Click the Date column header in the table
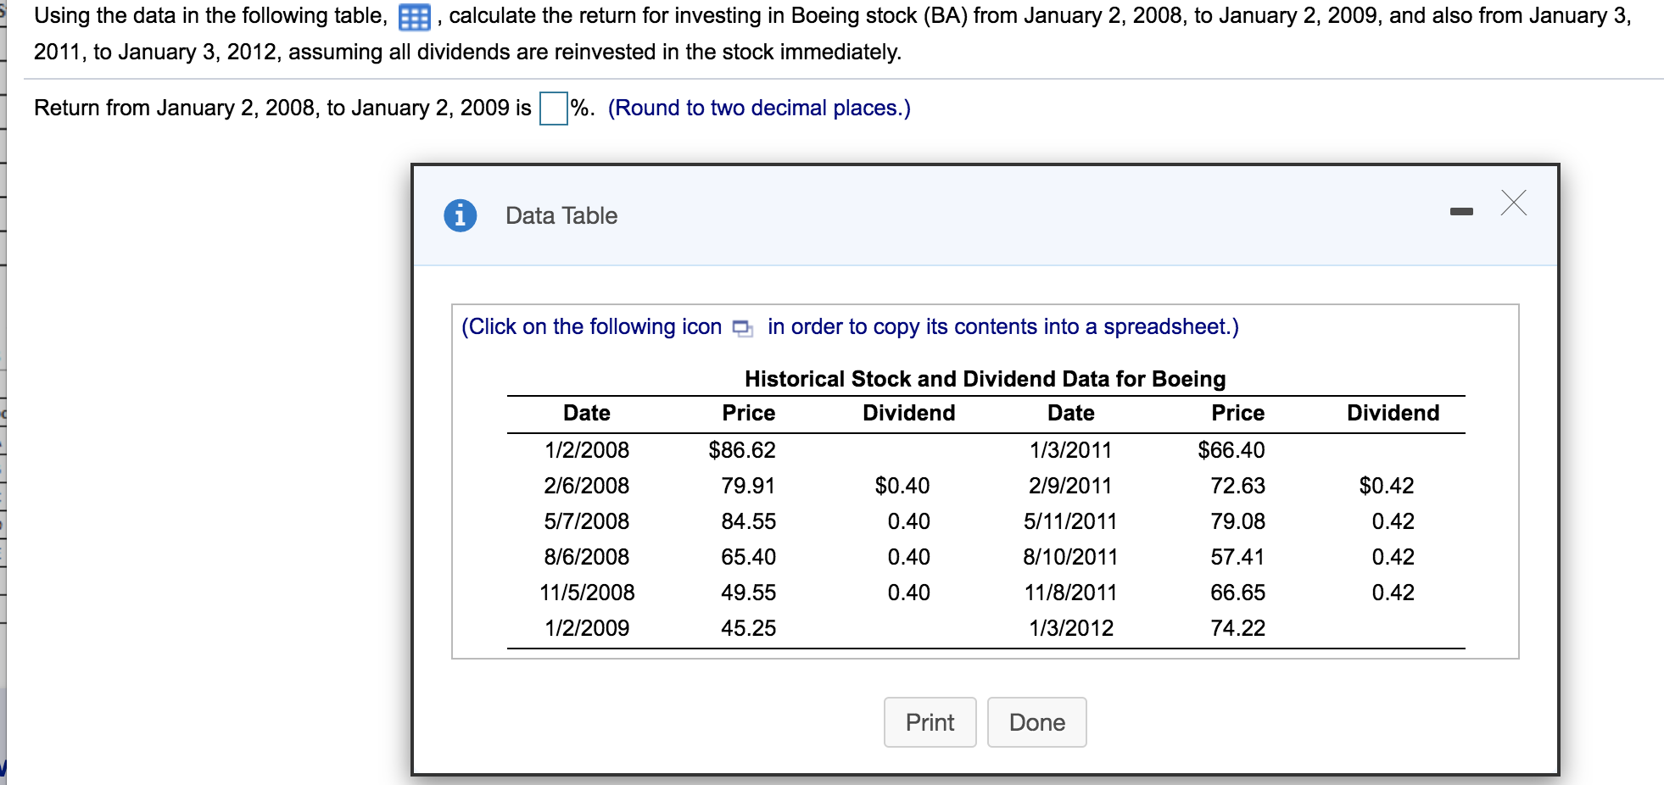Viewport: 1664px width, 785px height. (x=588, y=413)
